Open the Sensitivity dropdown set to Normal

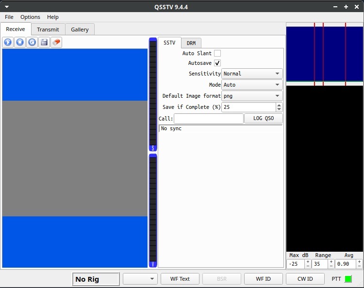pos(252,74)
